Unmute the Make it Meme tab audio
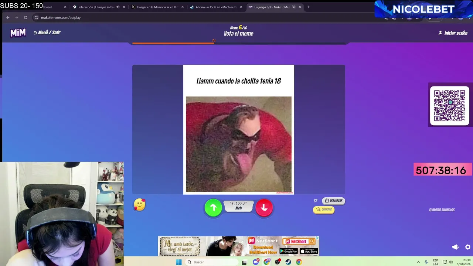The image size is (473, 266). click(294, 7)
